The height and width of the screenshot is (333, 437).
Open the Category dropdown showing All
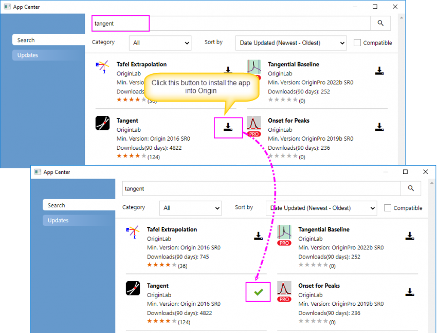click(x=160, y=43)
